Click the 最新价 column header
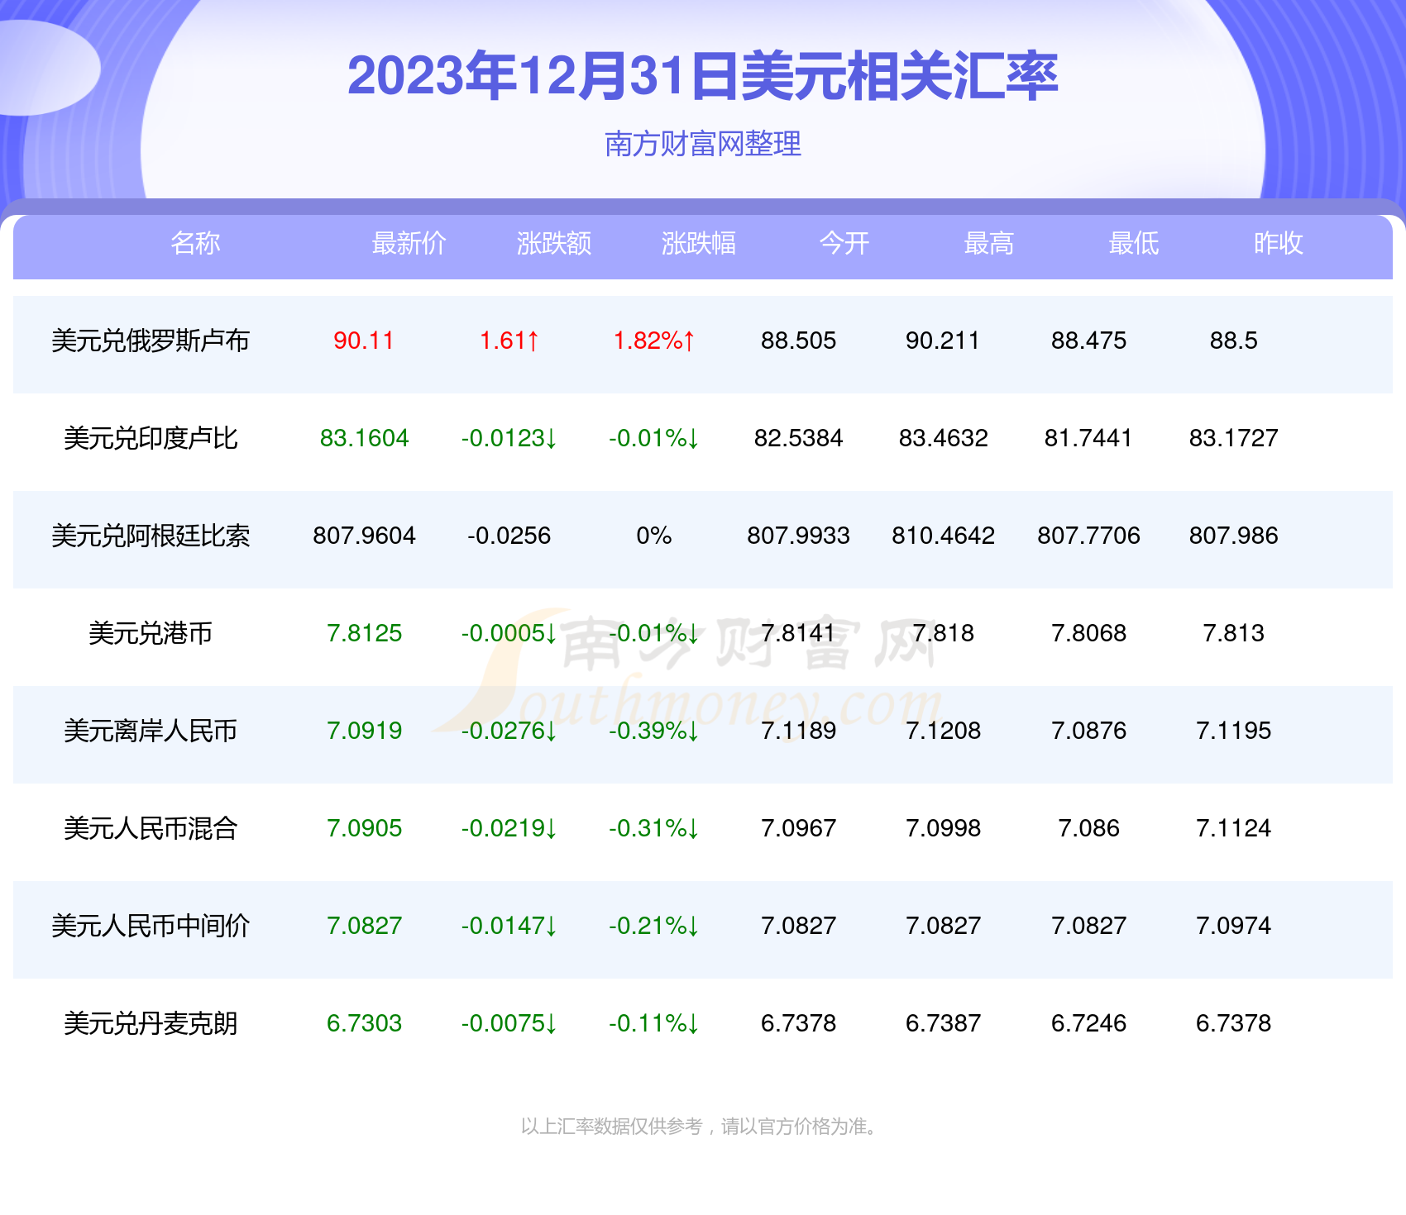The height and width of the screenshot is (1215, 1406). tap(409, 243)
